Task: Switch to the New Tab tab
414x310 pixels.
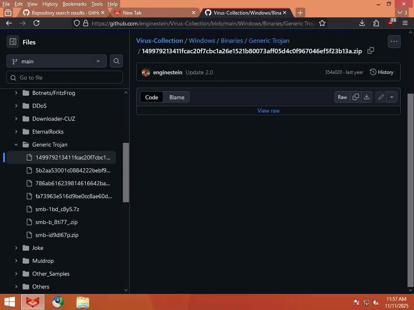Action: tap(154, 13)
